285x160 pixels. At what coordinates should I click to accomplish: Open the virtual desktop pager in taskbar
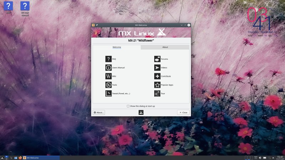(6, 158)
